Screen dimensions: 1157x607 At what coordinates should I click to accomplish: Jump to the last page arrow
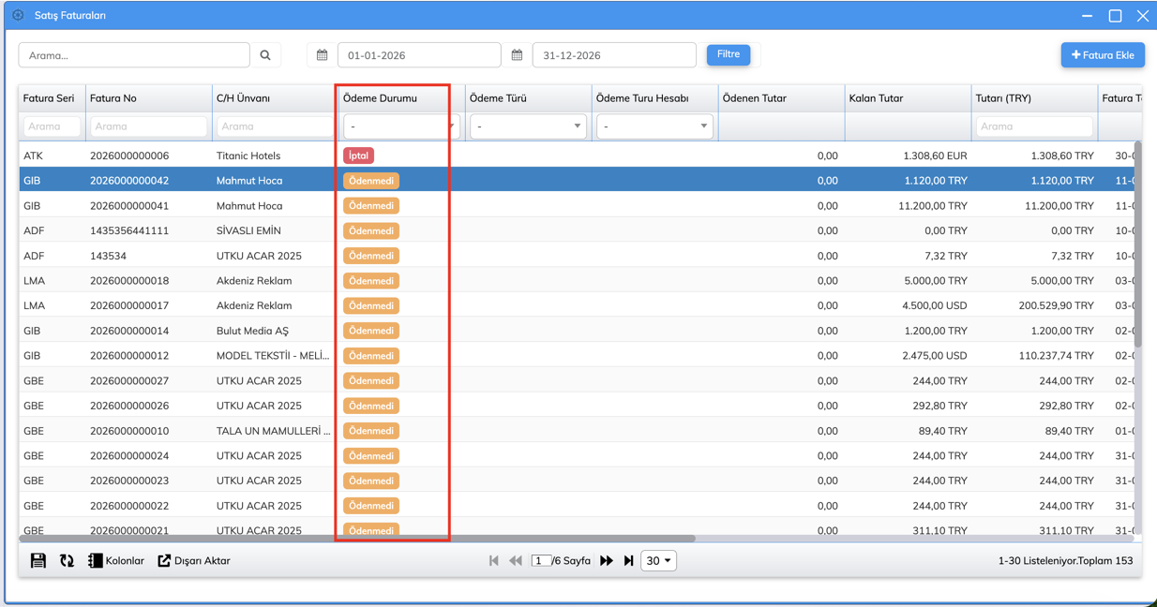click(628, 561)
